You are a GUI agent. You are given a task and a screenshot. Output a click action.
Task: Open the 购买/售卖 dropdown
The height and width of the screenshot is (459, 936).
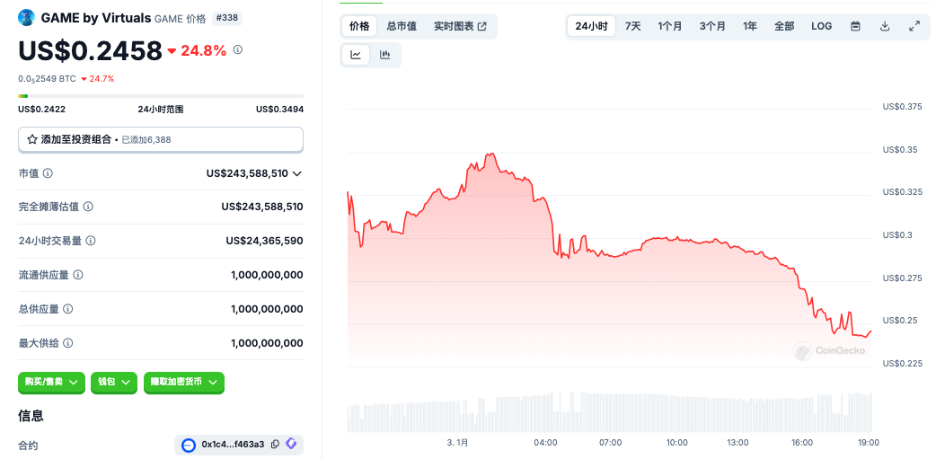[x=51, y=382]
